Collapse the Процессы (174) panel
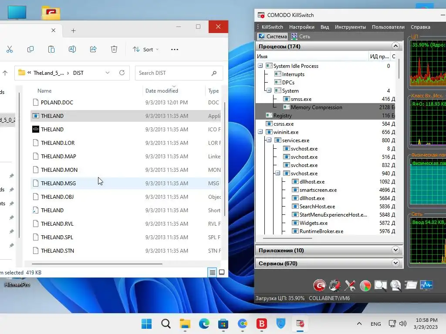Viewport: 446px width, 334px height. 395,46
